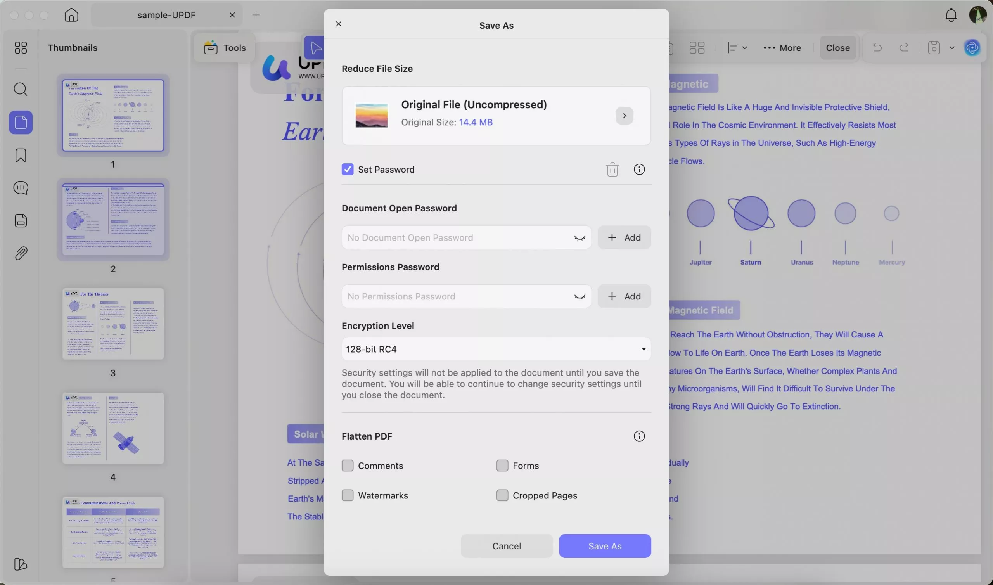Open the UPDF AI assistant icon
The width and height of the screenshot is (993, 585).
[x=972, y=48]
